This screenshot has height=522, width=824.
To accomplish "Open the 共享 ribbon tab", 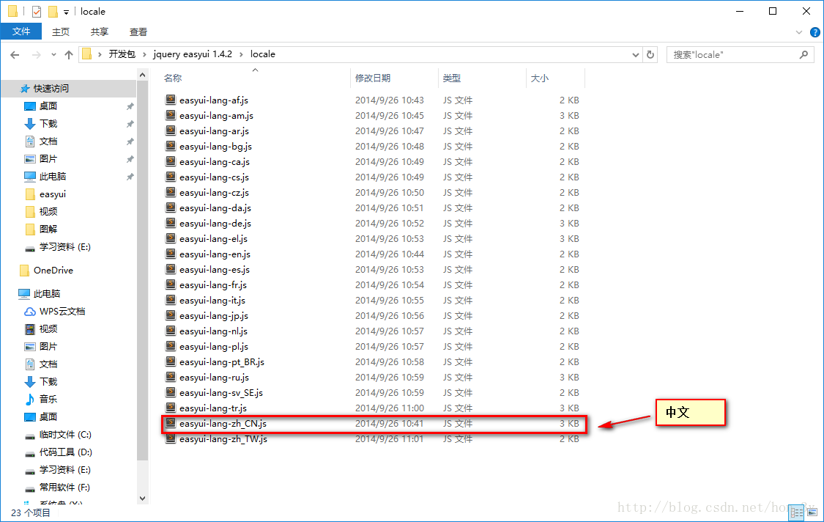I will 100,32.
